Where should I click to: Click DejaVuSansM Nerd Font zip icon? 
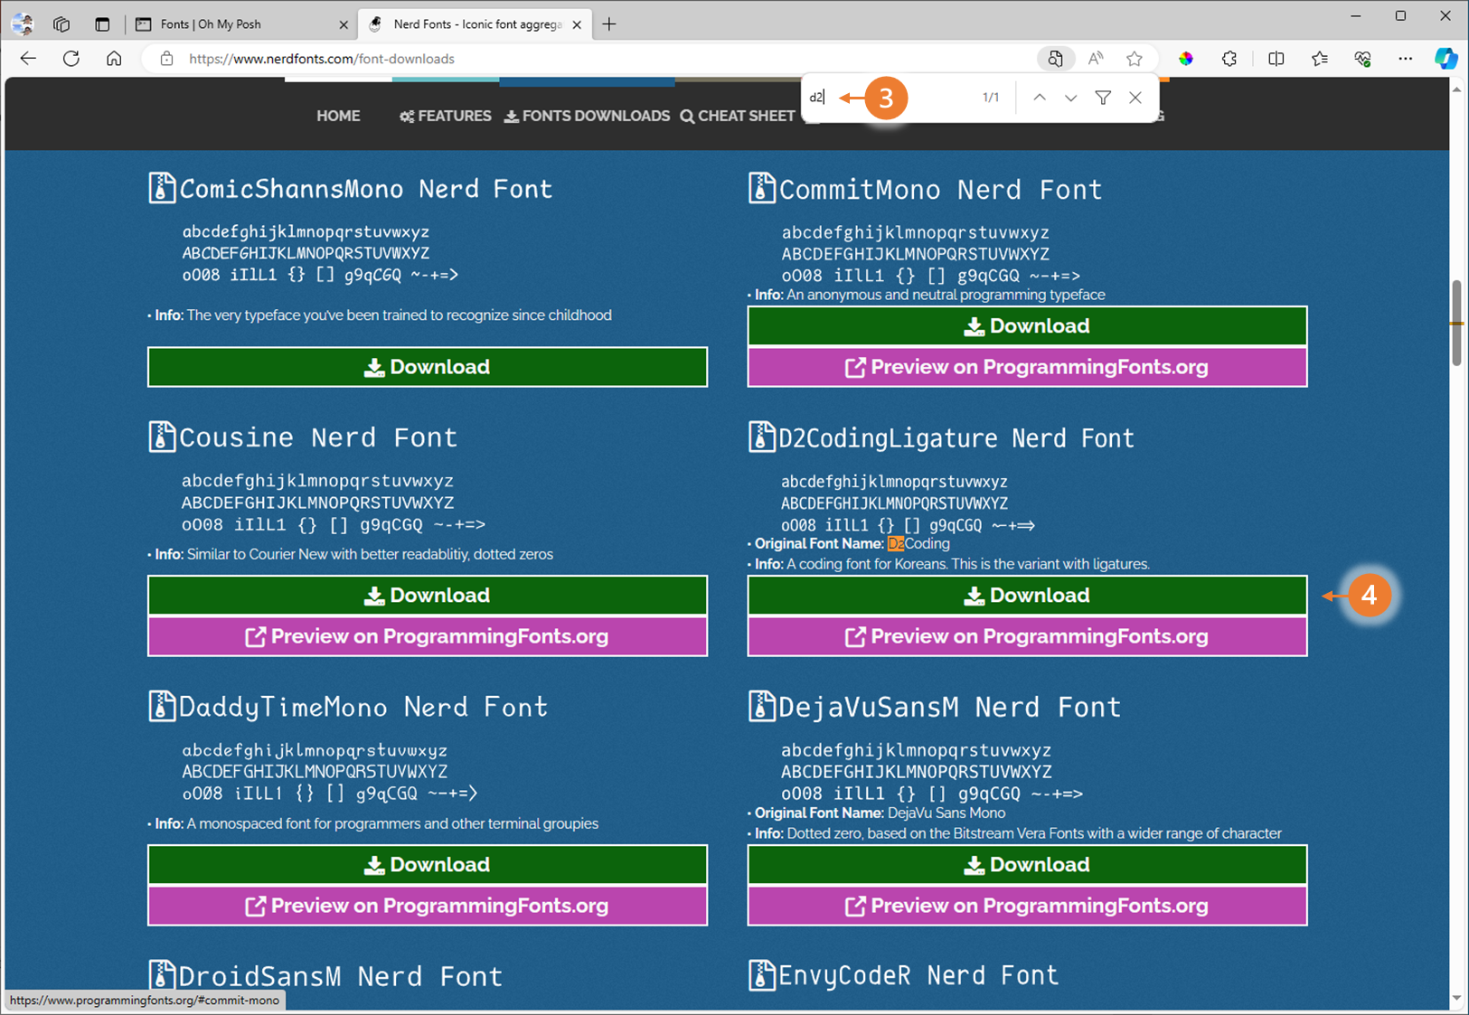click(762, 706)
